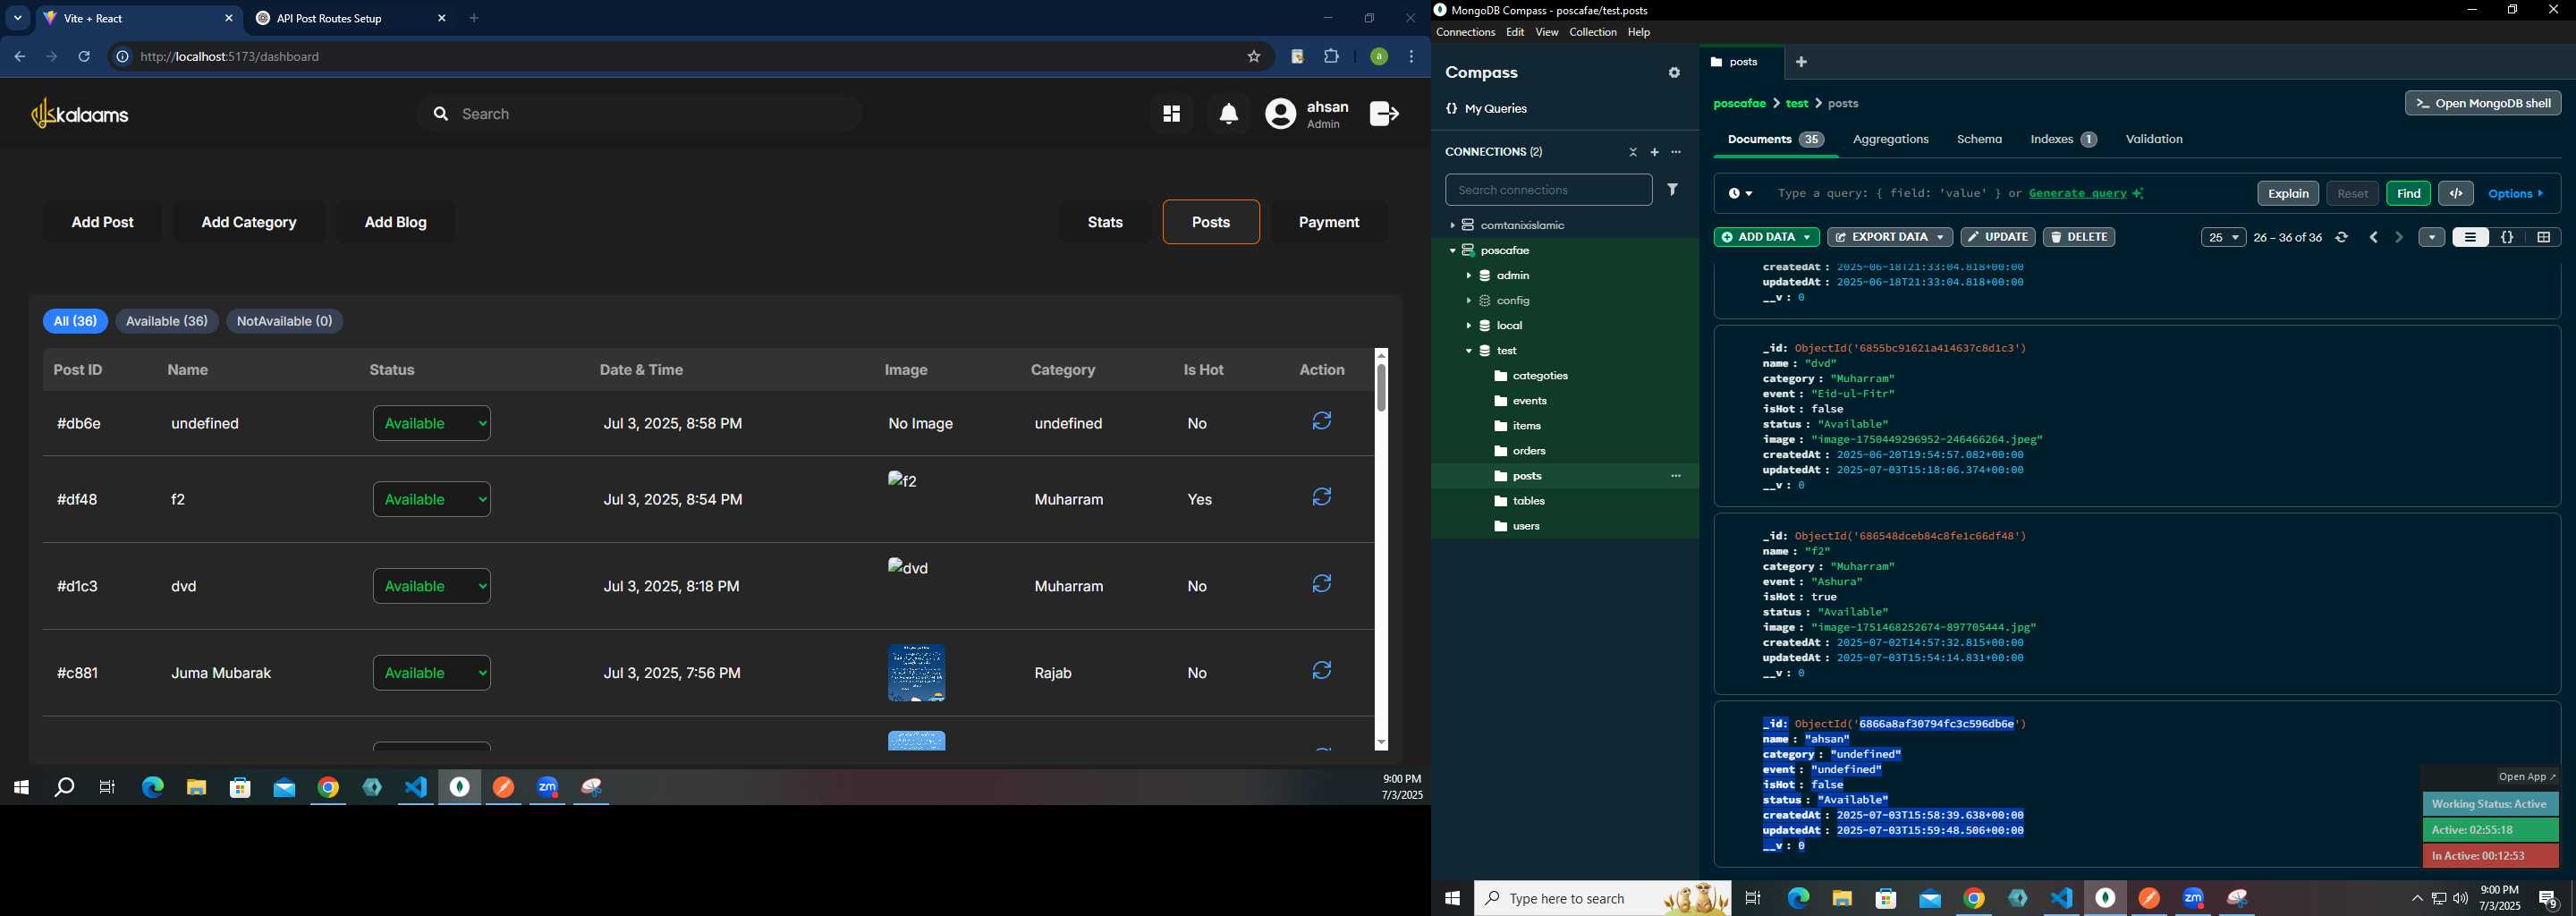Viewport: 2576px width, 916px height.
Task: Click the Add Post button
Action: 103,222
